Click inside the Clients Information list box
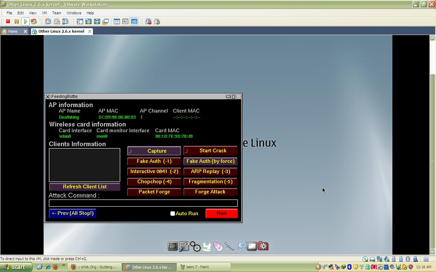436x272 pixels. point(84,165)
